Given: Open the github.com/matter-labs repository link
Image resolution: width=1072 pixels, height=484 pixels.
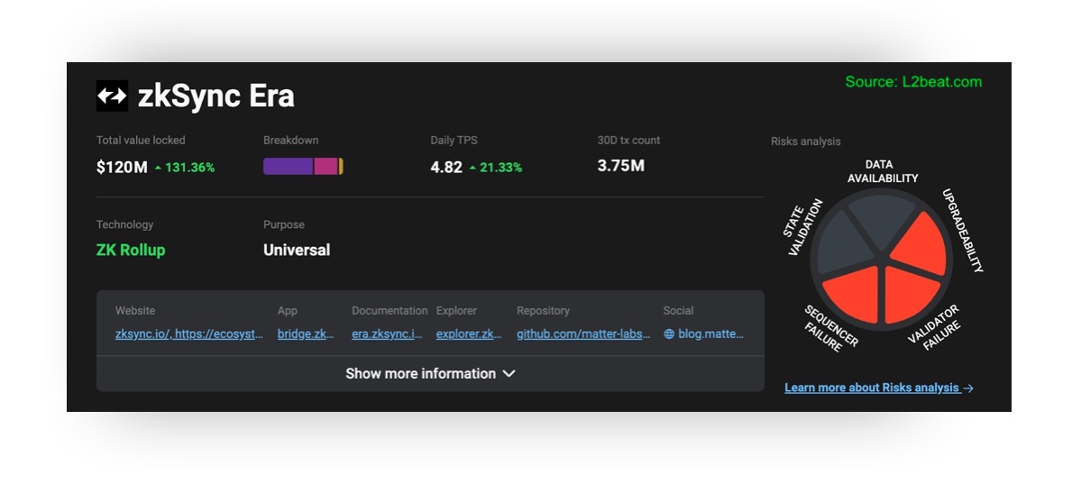Looking at the screenshot, I should coord(583,334).
